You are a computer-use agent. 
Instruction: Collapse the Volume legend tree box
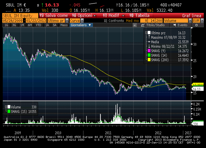[x=5, y=107]
